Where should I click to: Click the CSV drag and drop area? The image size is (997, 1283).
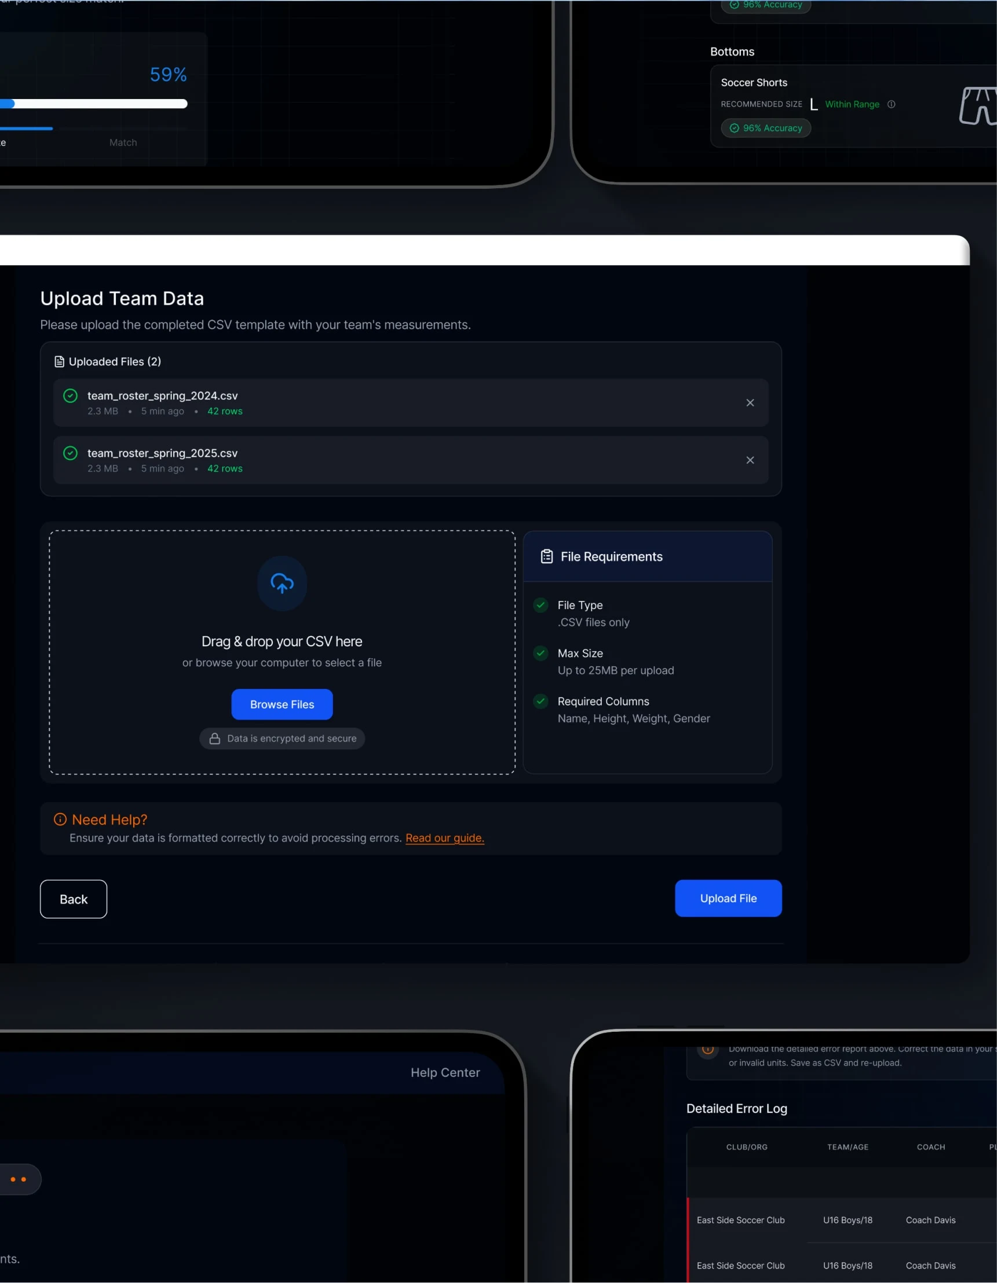282,652
